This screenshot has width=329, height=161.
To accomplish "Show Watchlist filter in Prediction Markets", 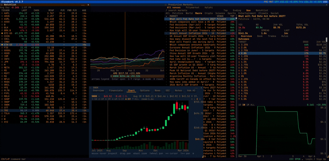I will [261, 10].
